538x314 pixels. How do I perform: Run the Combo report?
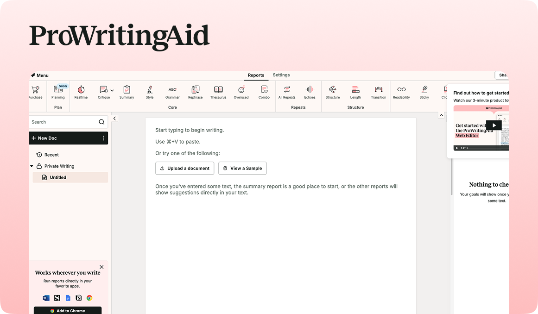pyautogui.click(x=264, y=92)
